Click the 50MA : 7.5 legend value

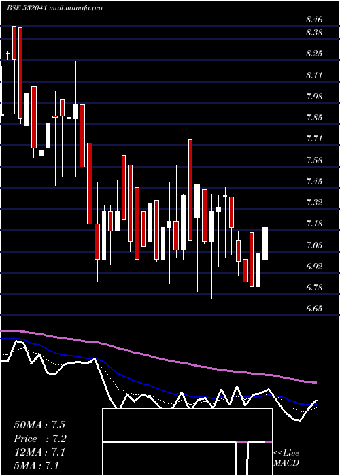click(x=39, y=425)
